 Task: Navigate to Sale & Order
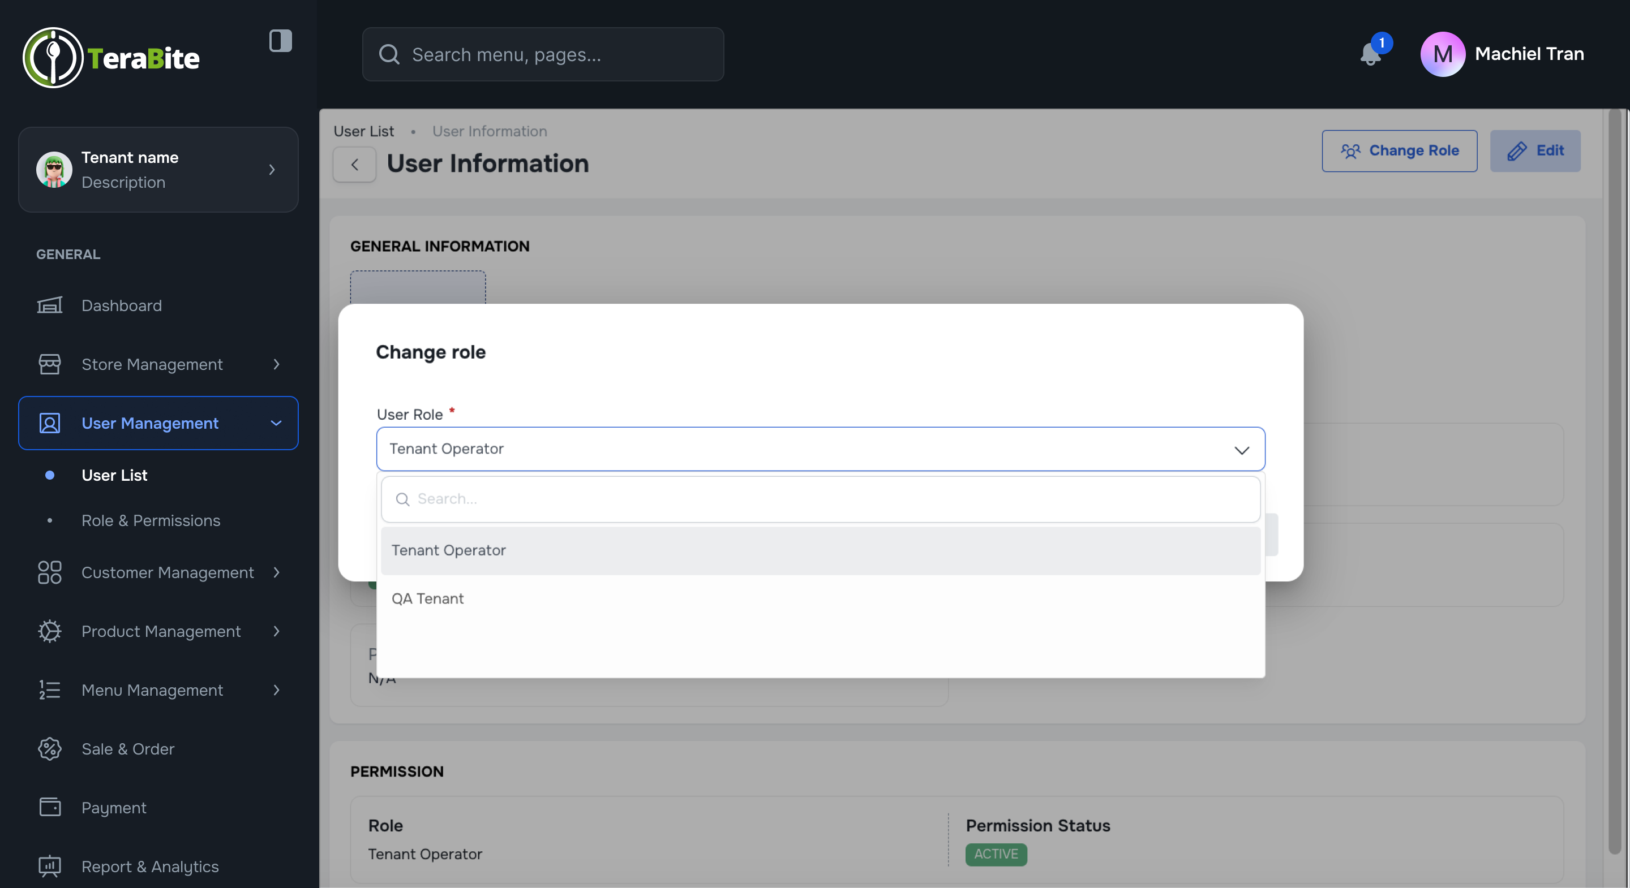tap(128, 749)
